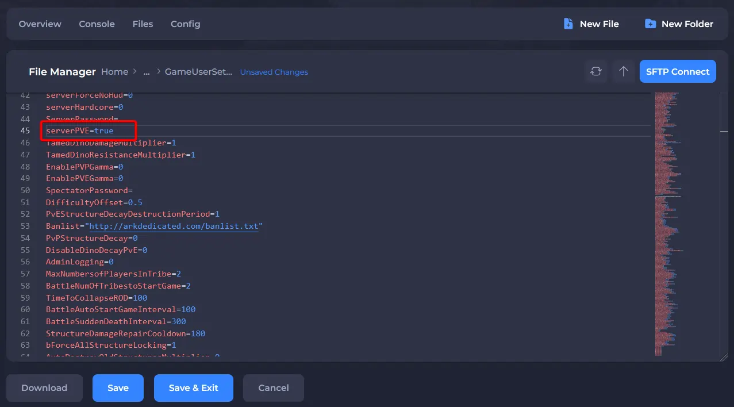Click the serverHardcore=0 line
Screen dimensions: 734x407
84,107
